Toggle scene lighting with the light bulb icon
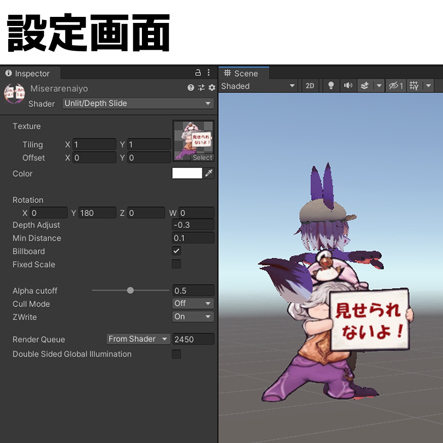 click(331, 86)
